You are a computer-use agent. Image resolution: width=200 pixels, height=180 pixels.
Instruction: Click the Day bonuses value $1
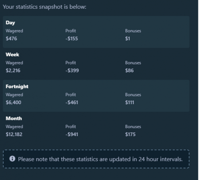click(128, 39)
